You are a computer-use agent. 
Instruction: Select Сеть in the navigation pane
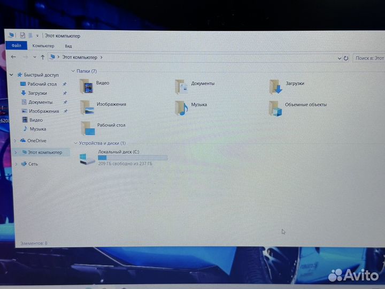click(x=33, y=164)
